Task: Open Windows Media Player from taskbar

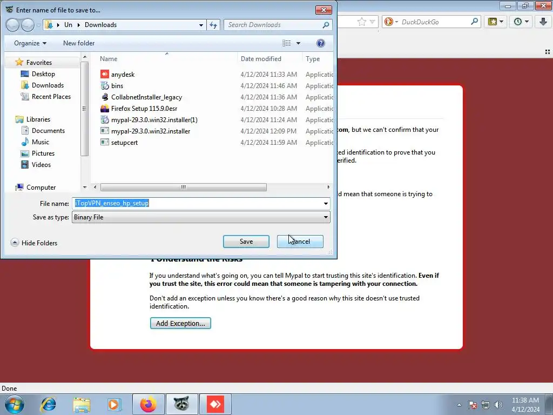Action: click(114, 404)
